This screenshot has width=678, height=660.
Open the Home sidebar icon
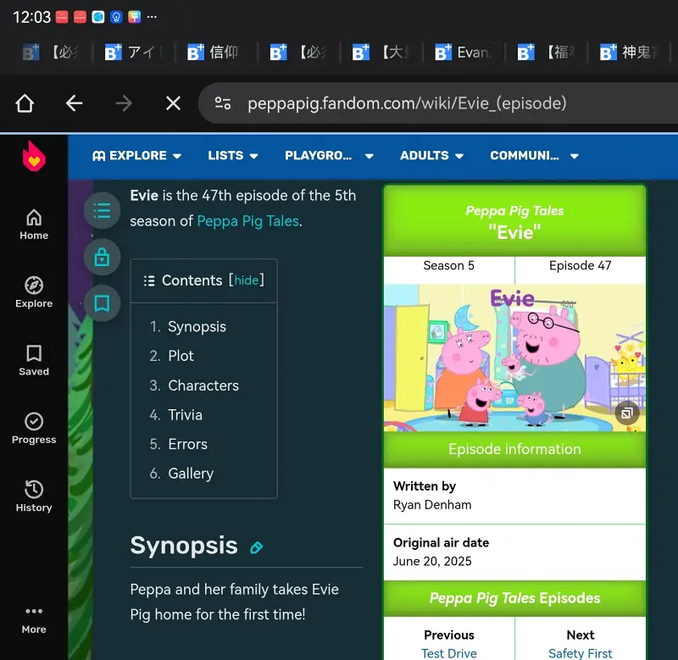click(34, 225)
